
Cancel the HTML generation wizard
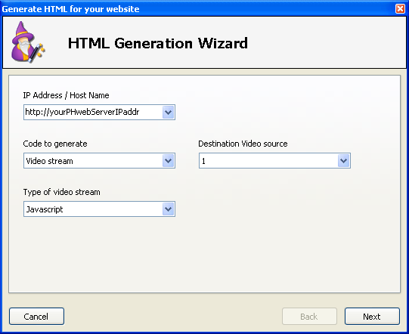[x=36, y=317]
